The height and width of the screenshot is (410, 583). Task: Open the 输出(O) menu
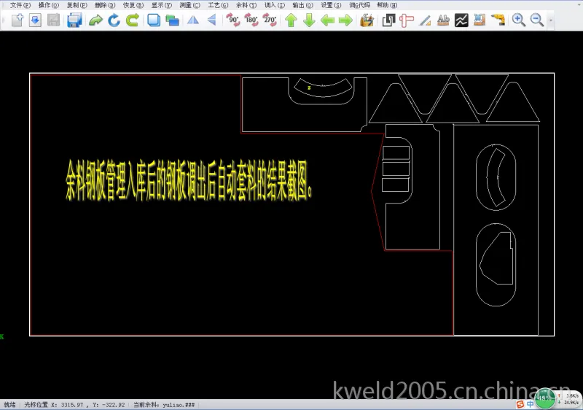[302, 5]
